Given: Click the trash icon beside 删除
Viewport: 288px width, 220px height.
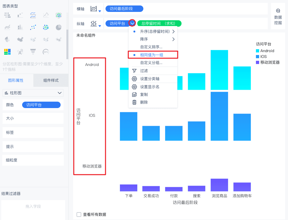Looking at the screenshot, I should pos(134,102).
